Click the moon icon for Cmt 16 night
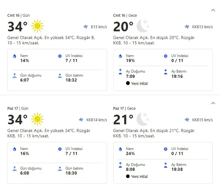 click(143, 26)
